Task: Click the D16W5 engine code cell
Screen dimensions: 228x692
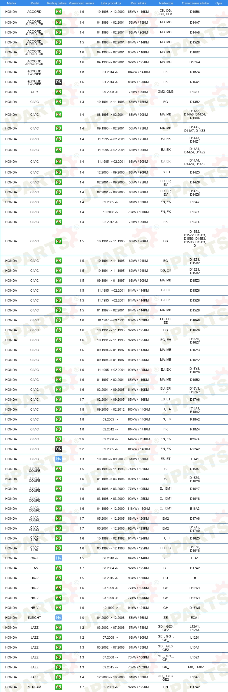Action: click(195, 608)
